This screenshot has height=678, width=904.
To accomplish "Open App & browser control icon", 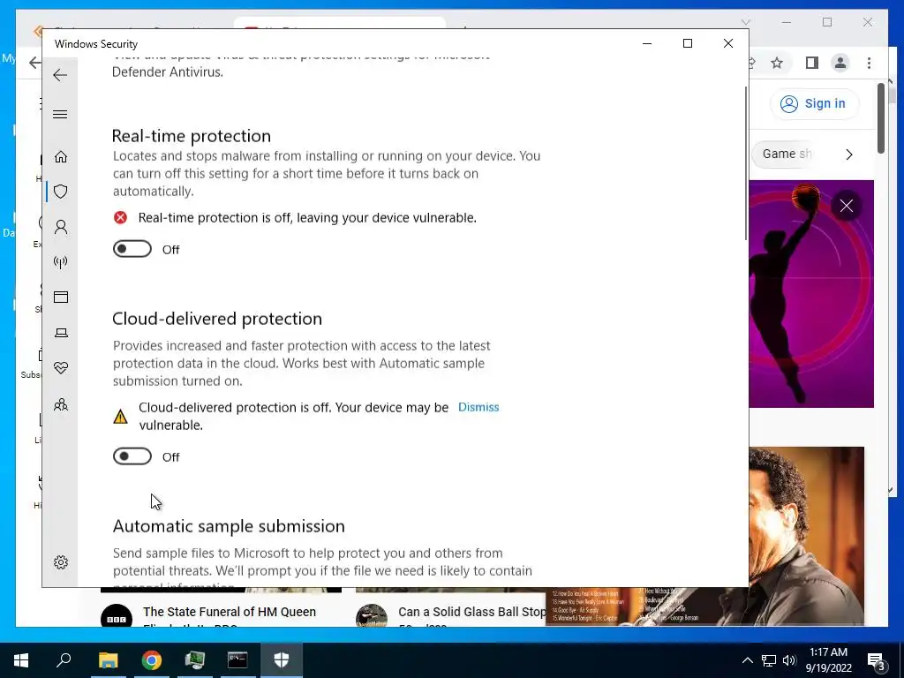I will [x=61, y=297].
